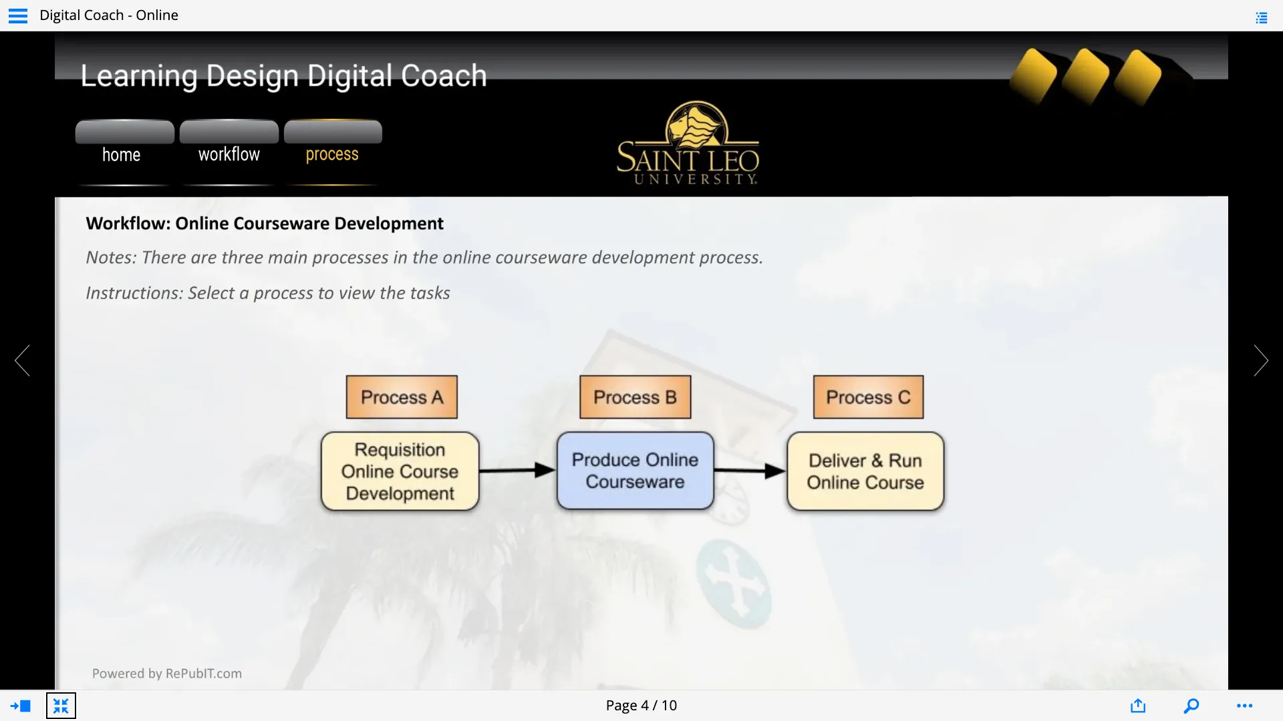Go to previous page arrow
The height and width of the screenshot is (721, 1283).
[x=23, y=360]
